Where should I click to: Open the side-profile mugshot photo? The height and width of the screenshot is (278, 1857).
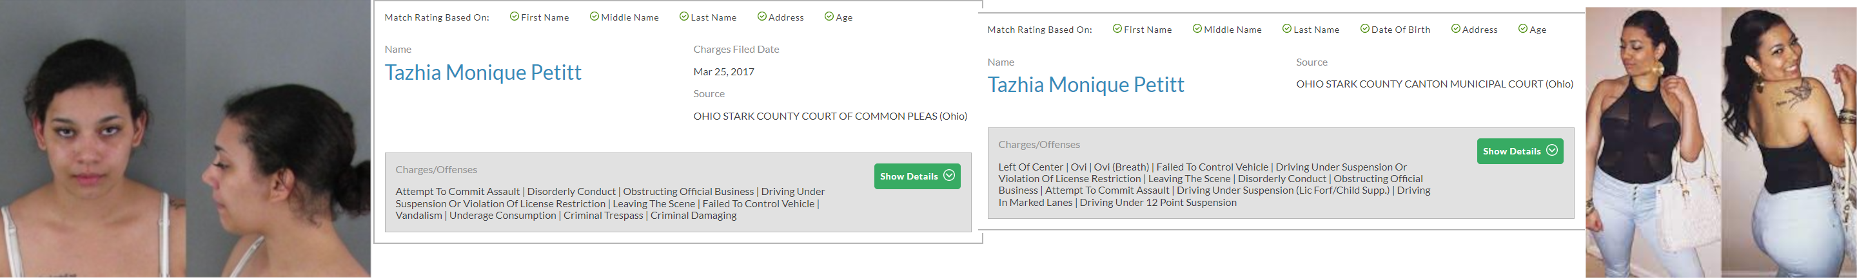click(279, 139)
